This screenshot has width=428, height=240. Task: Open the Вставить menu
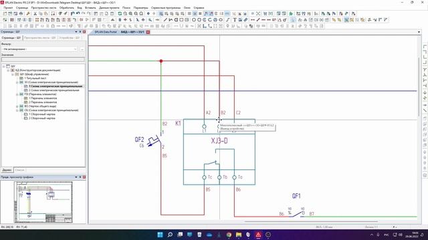(90, 8)
